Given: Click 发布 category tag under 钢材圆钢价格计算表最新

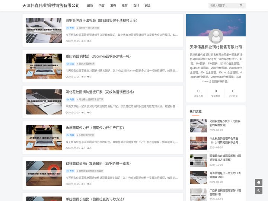Looking at the screenshot, I should point(70,171).
